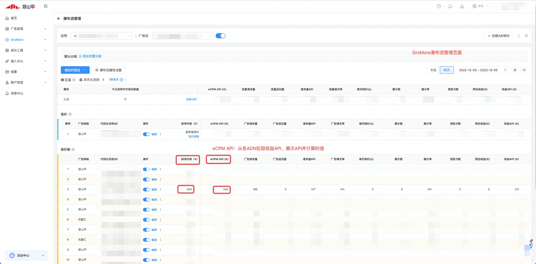Click the warning triangle icon in top bar

[462, 6]
